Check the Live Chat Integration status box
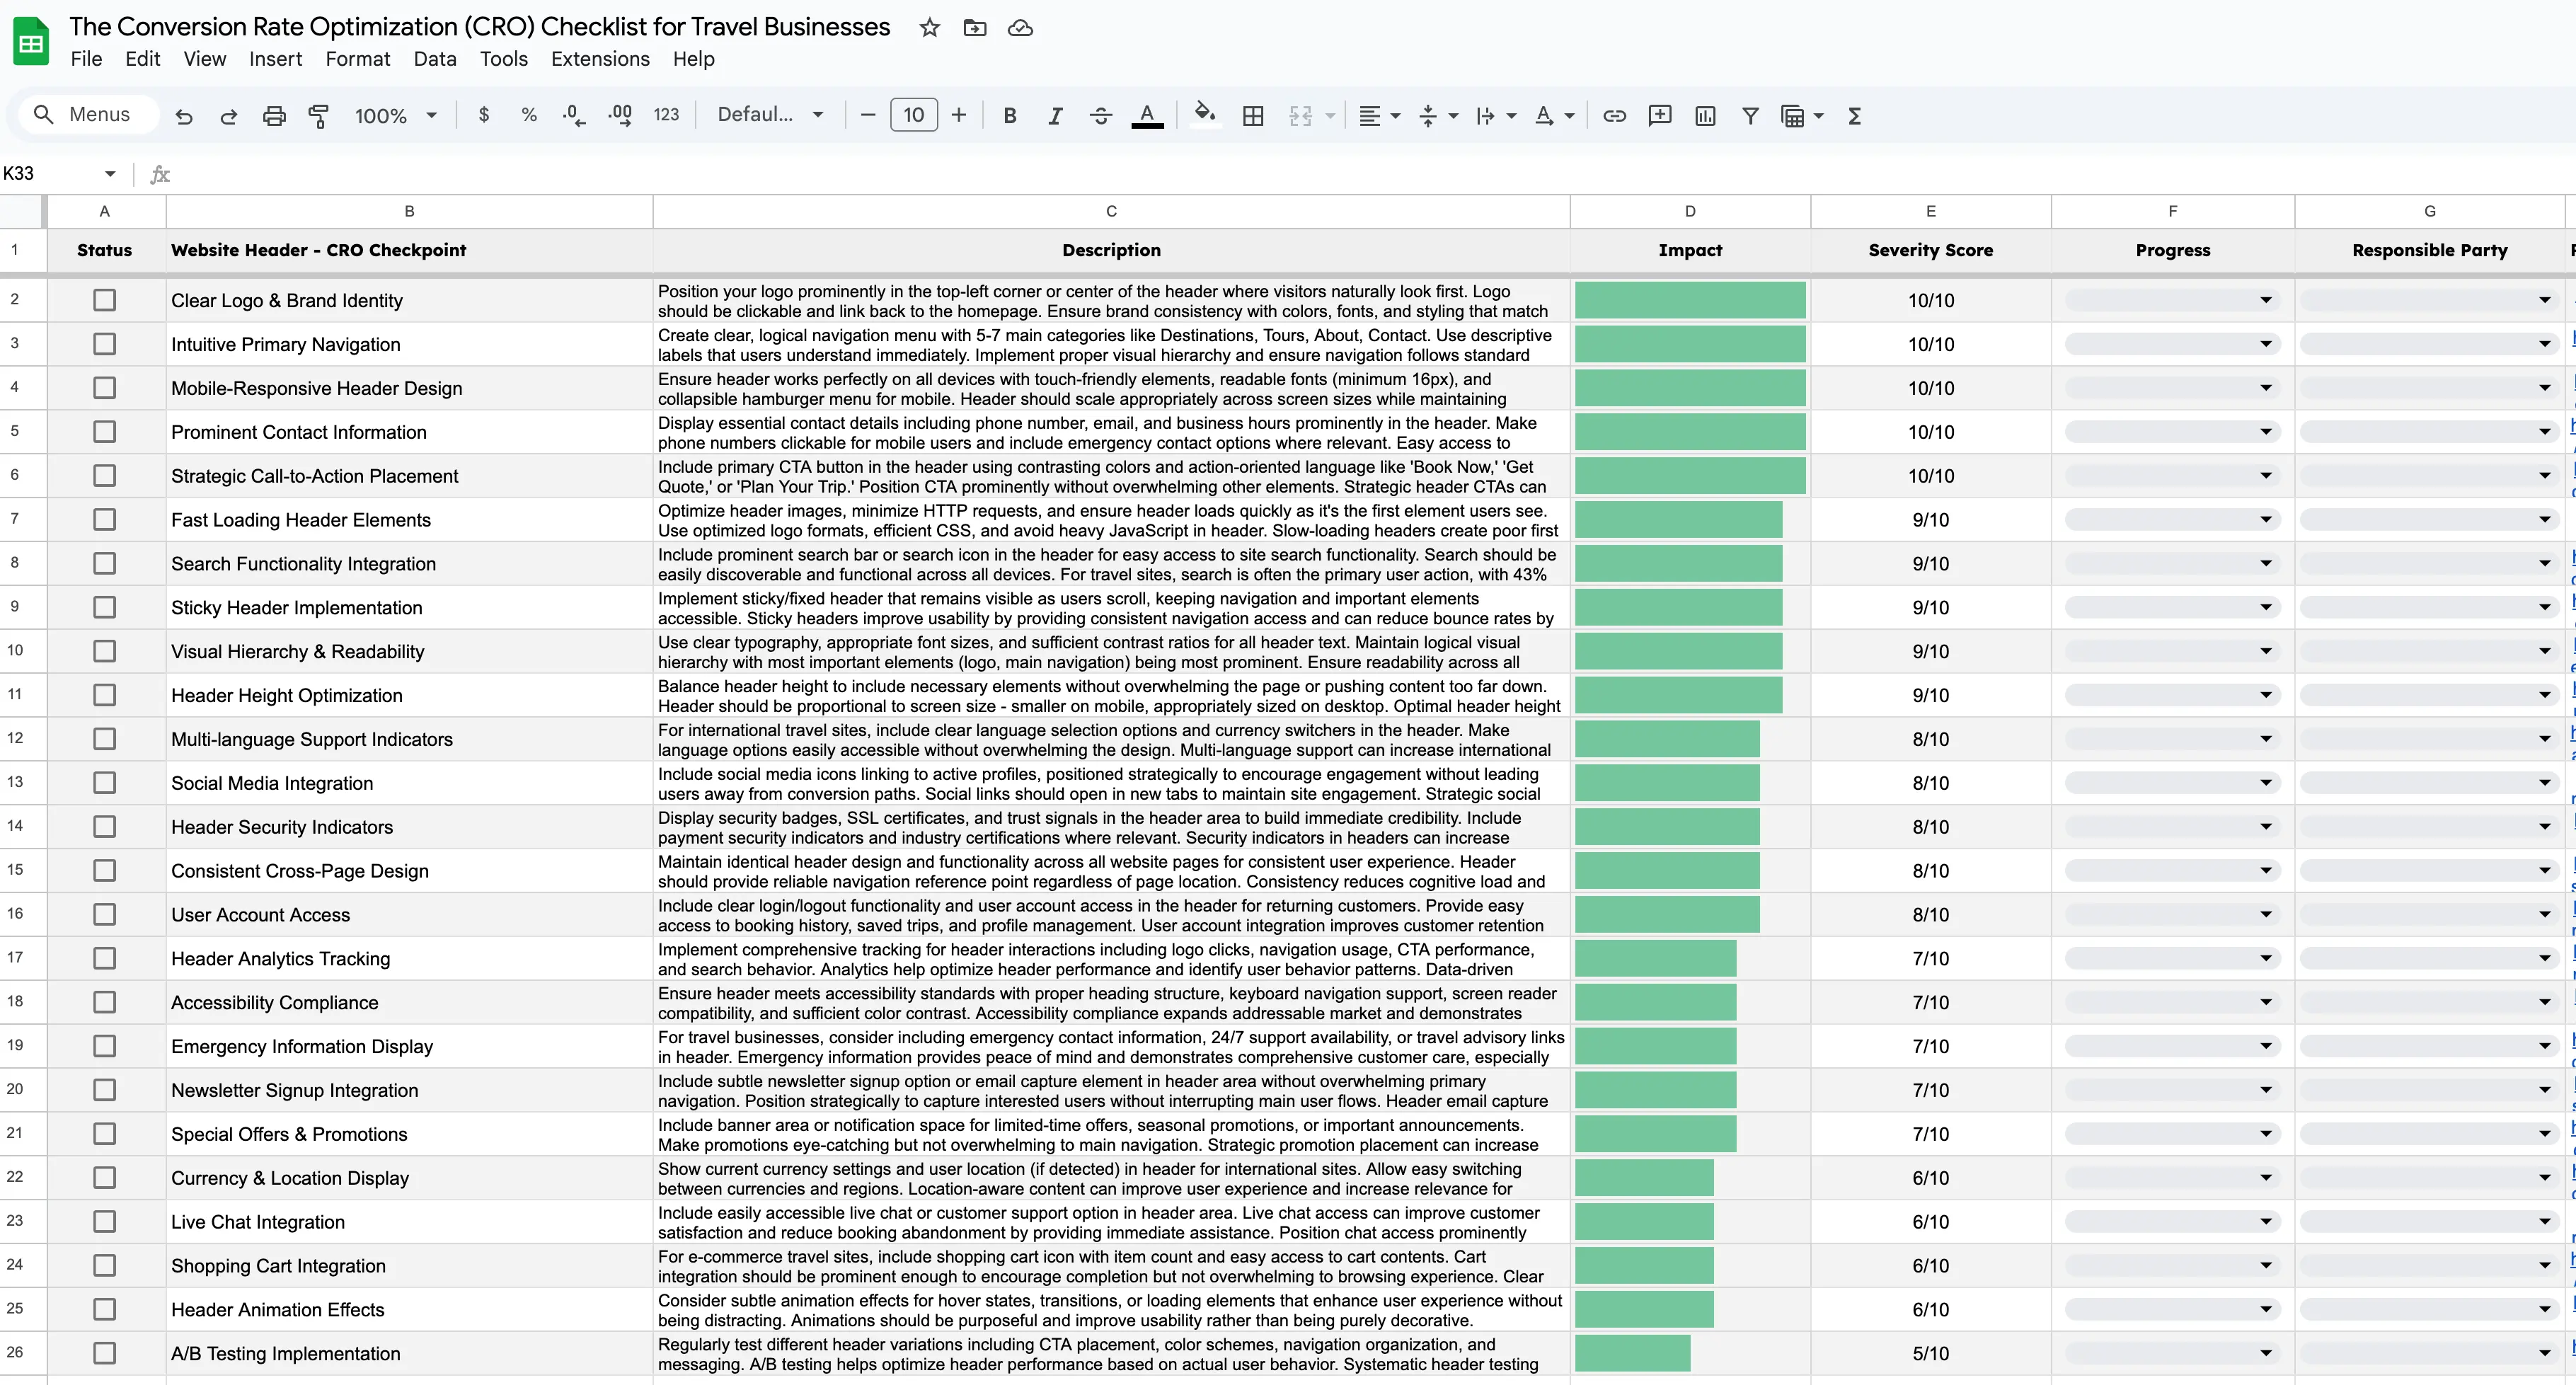This screenshot has height=1385, width=2576. coord(104,1221)
